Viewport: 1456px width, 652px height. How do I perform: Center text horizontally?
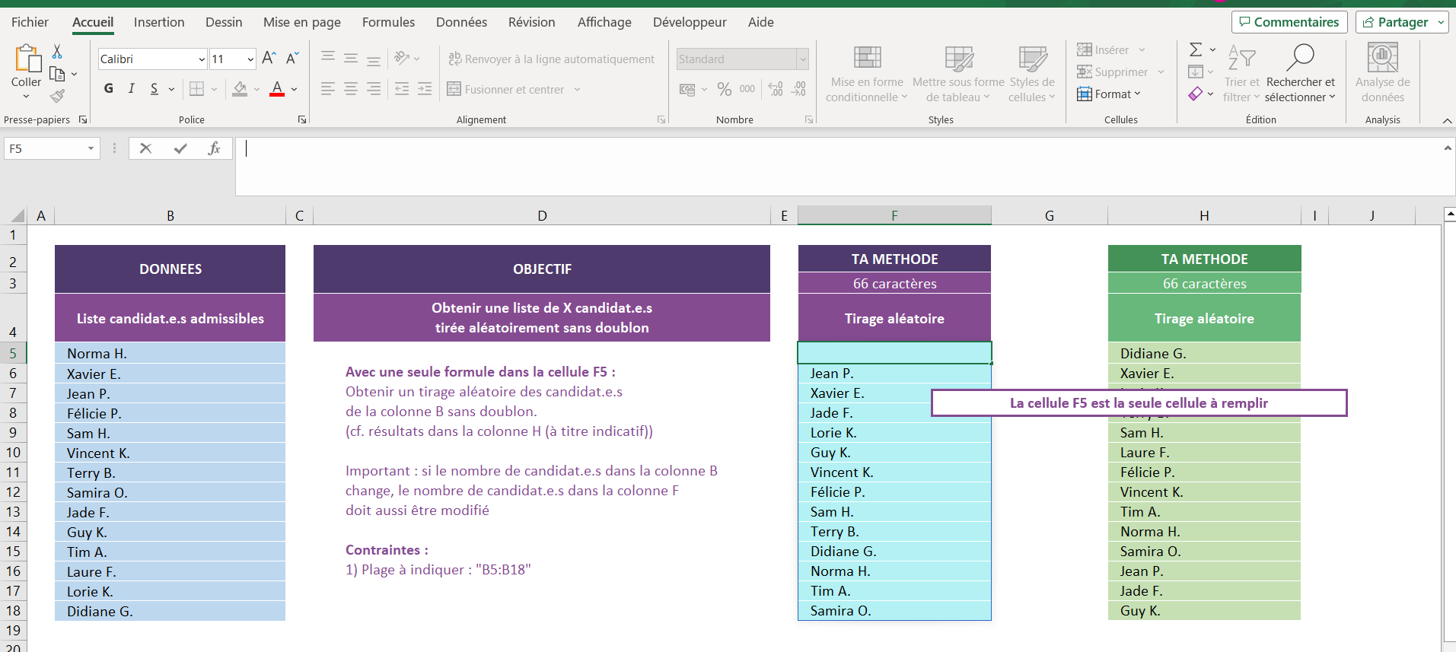pos(351,89)
